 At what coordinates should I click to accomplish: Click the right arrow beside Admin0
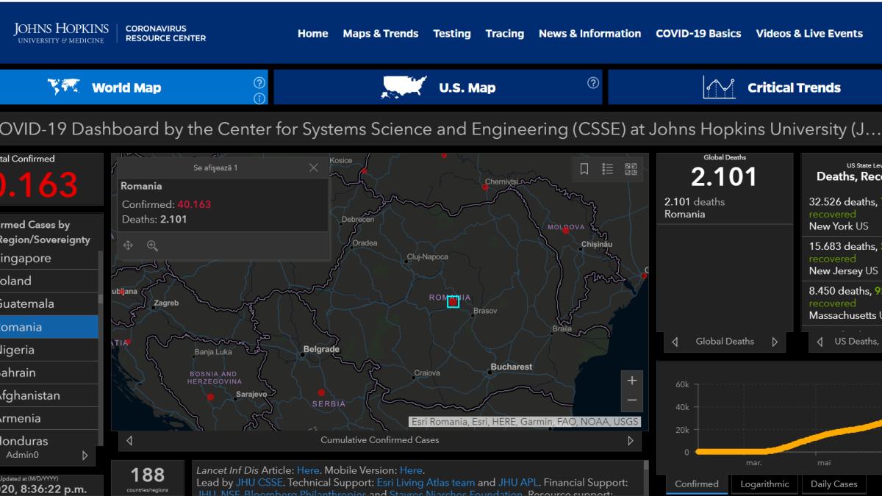(85, 456)
